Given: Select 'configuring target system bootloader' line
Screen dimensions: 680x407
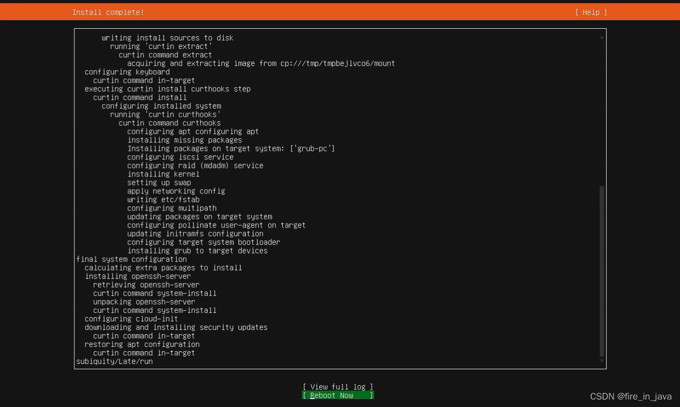Looking at the screenshot, I should click(204, 242).
